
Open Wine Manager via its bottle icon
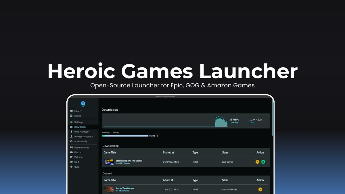pyautogui.click(x=71, y=132)
